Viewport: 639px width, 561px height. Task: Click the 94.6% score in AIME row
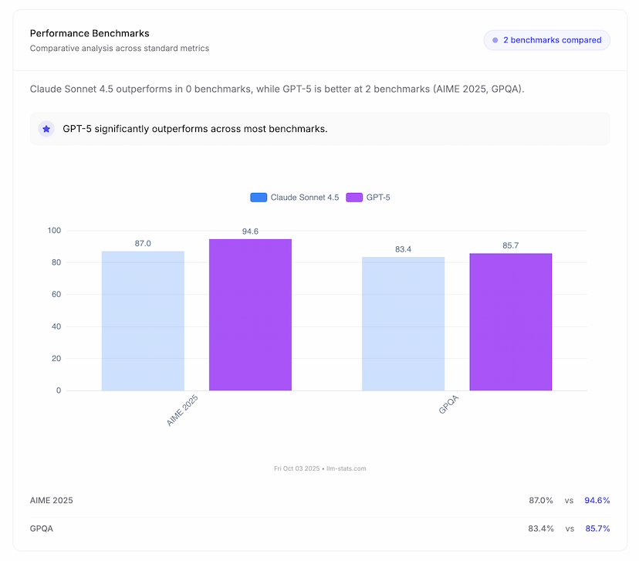click(x=597, y=500)
